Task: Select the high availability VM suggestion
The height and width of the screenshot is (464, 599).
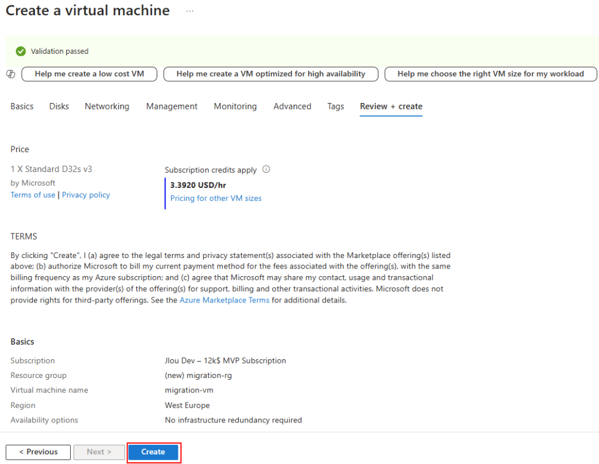Action: (x=270, y=74)
